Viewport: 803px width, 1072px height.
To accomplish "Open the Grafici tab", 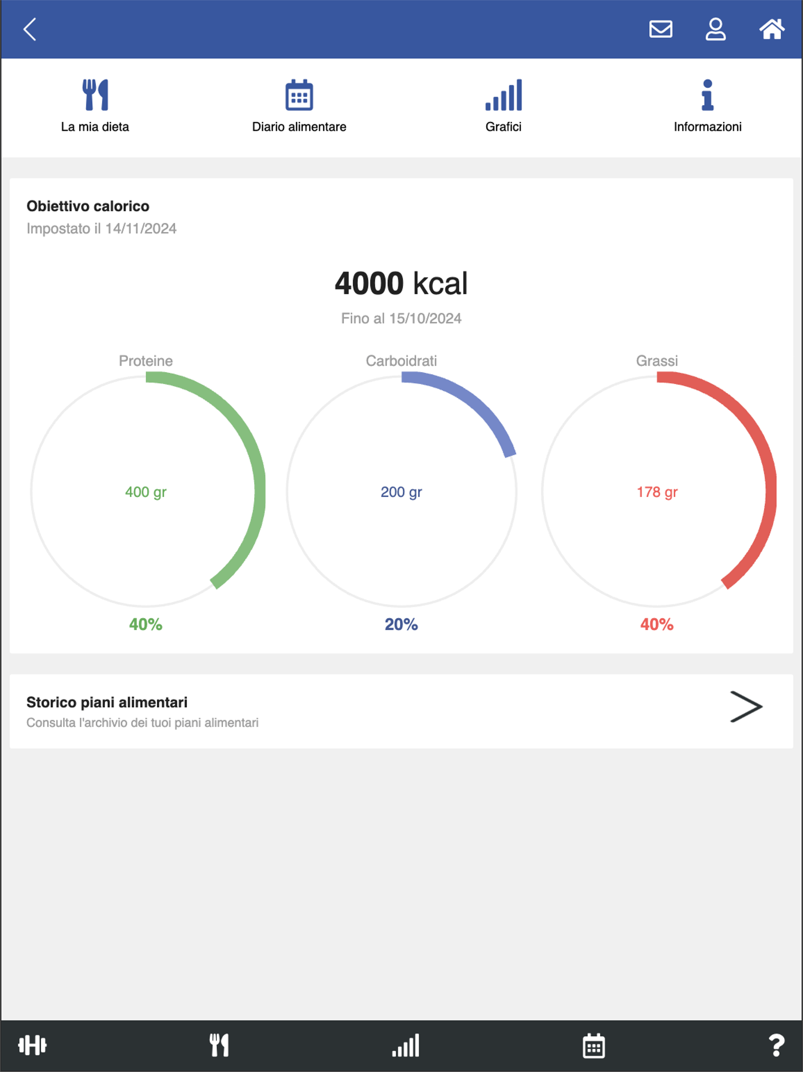I will tap(504, 106).
